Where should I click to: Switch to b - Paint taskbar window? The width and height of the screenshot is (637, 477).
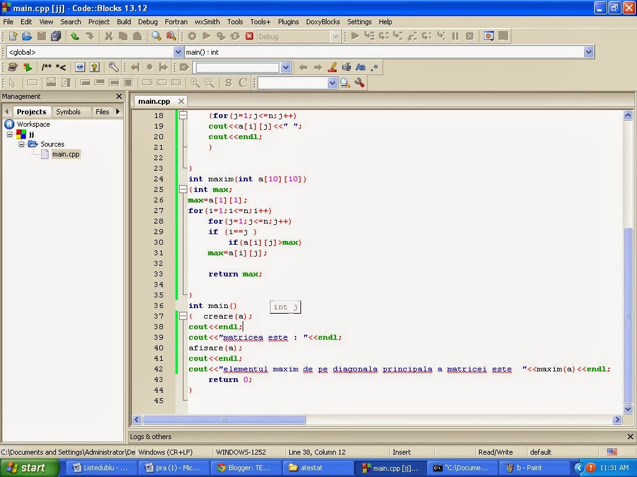click(x=536, y=468)
